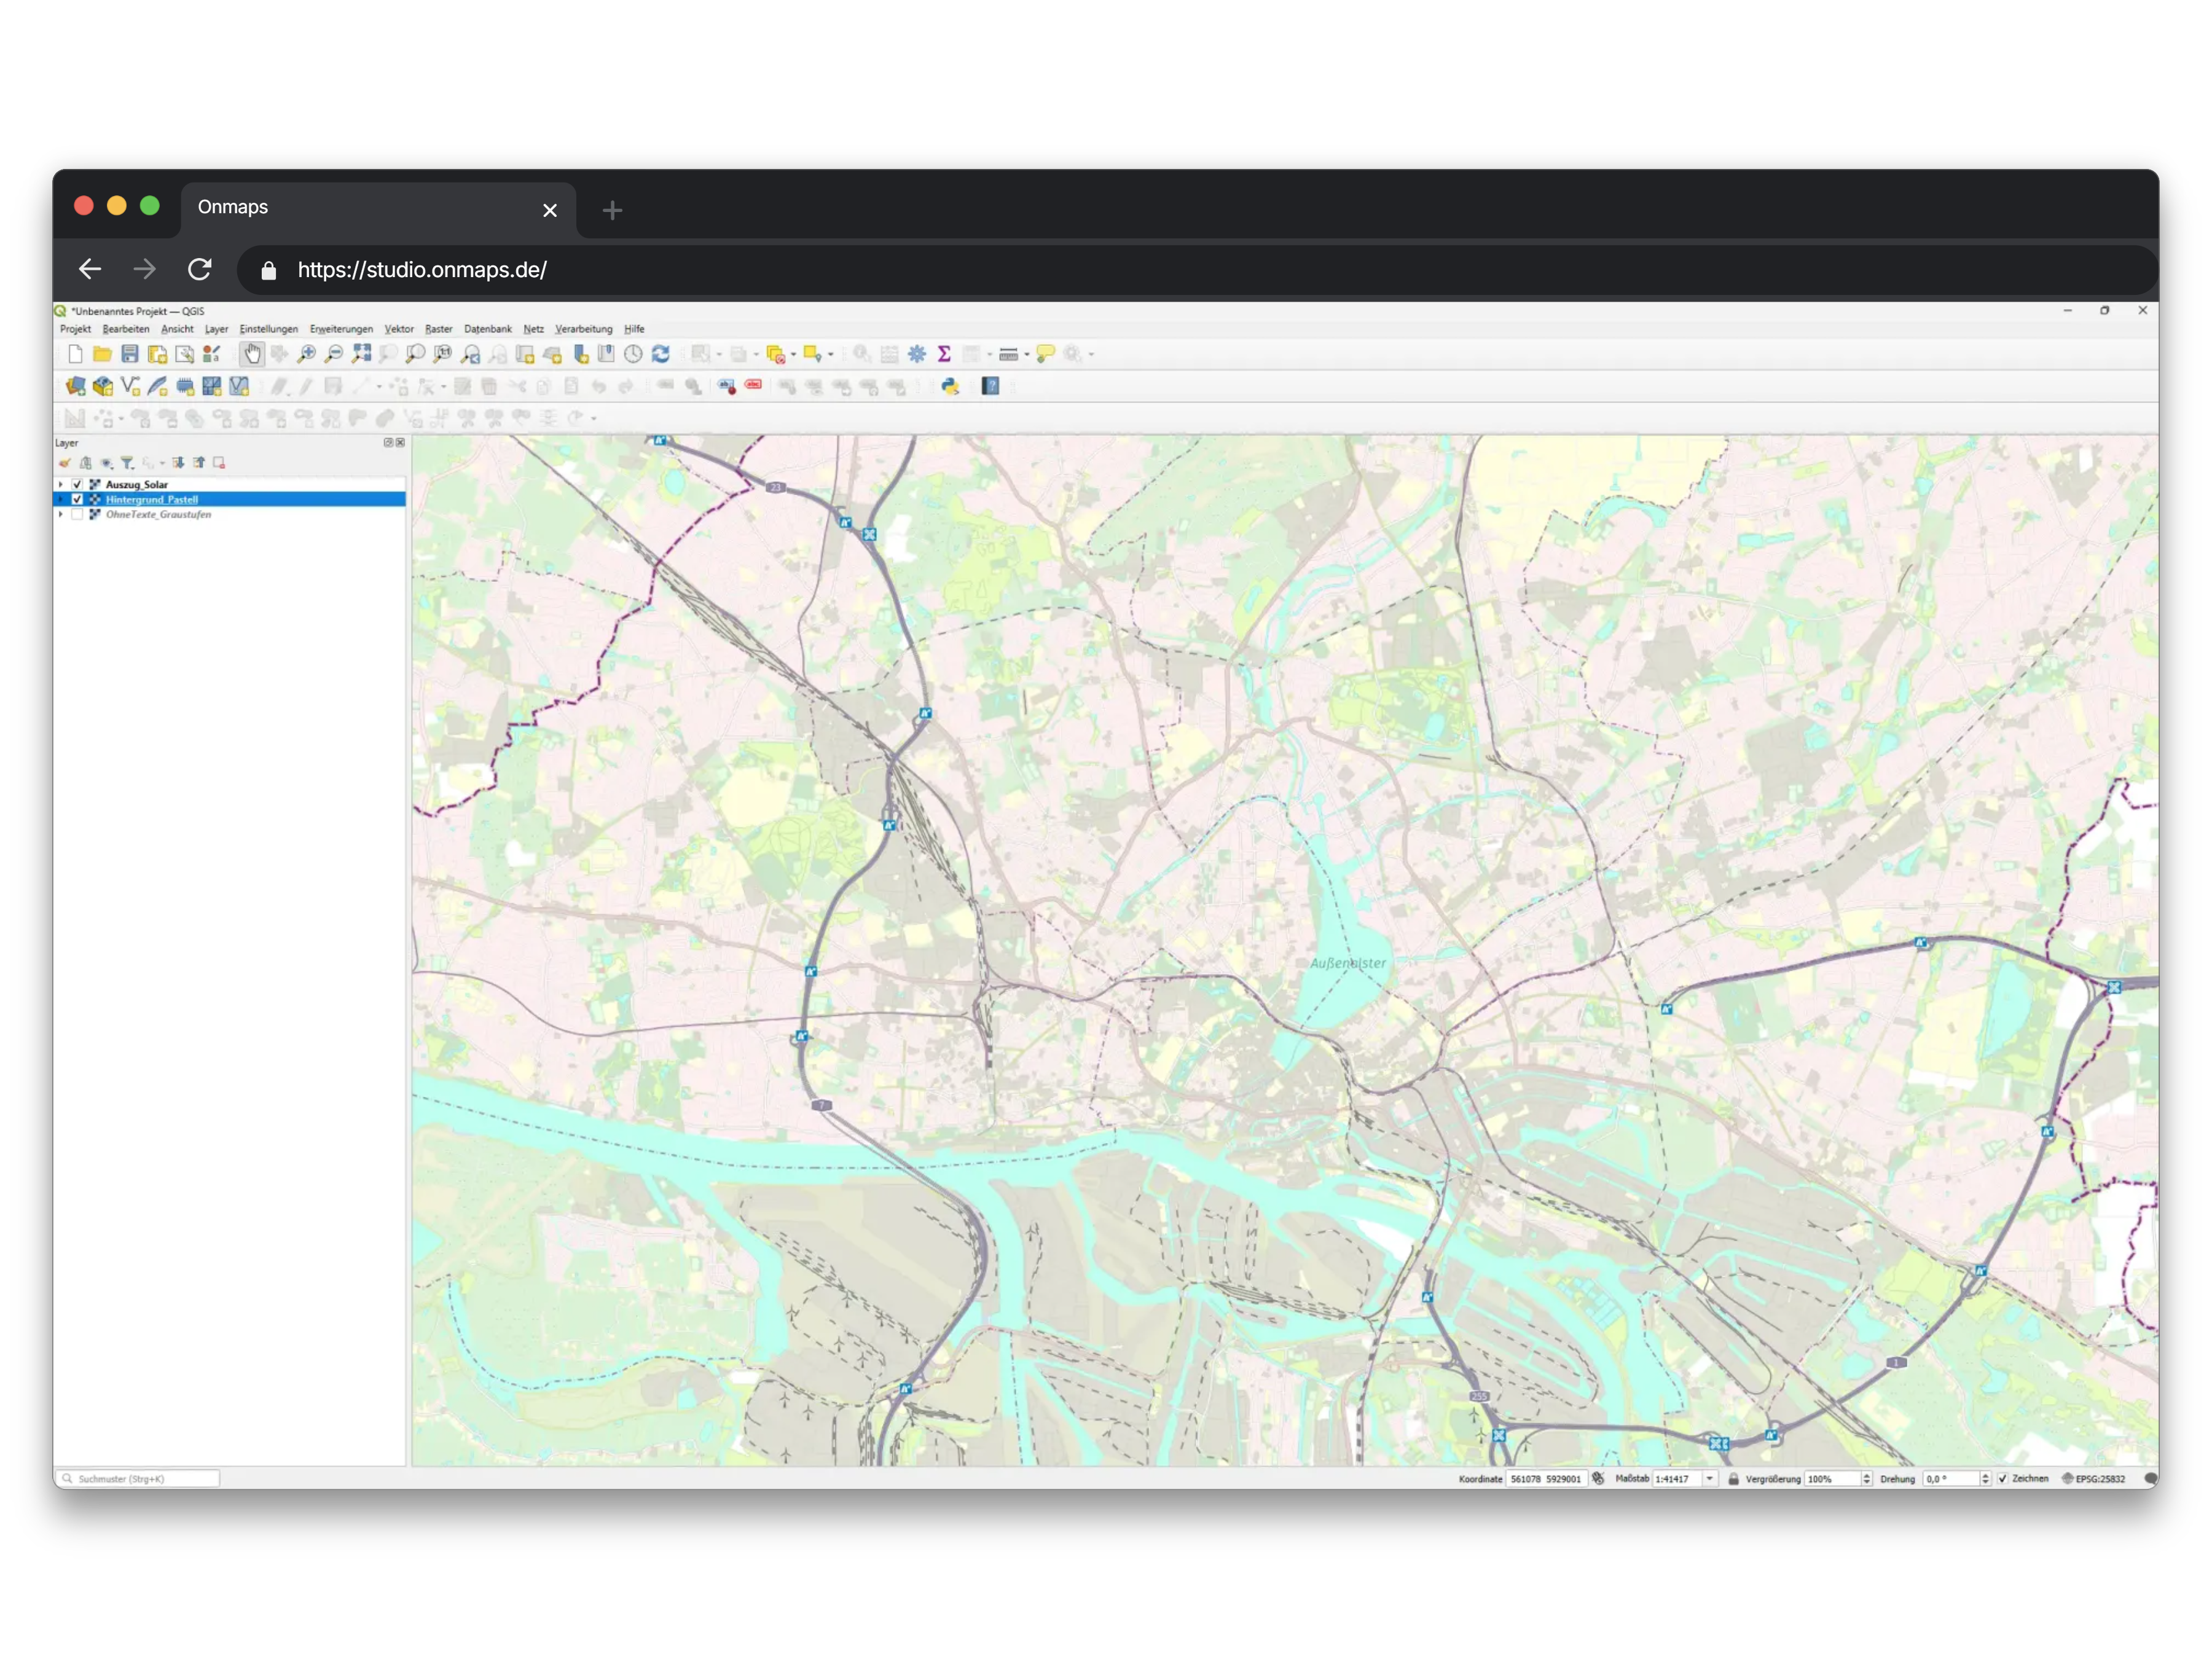Open the Vektor menu

click(398, 329)
